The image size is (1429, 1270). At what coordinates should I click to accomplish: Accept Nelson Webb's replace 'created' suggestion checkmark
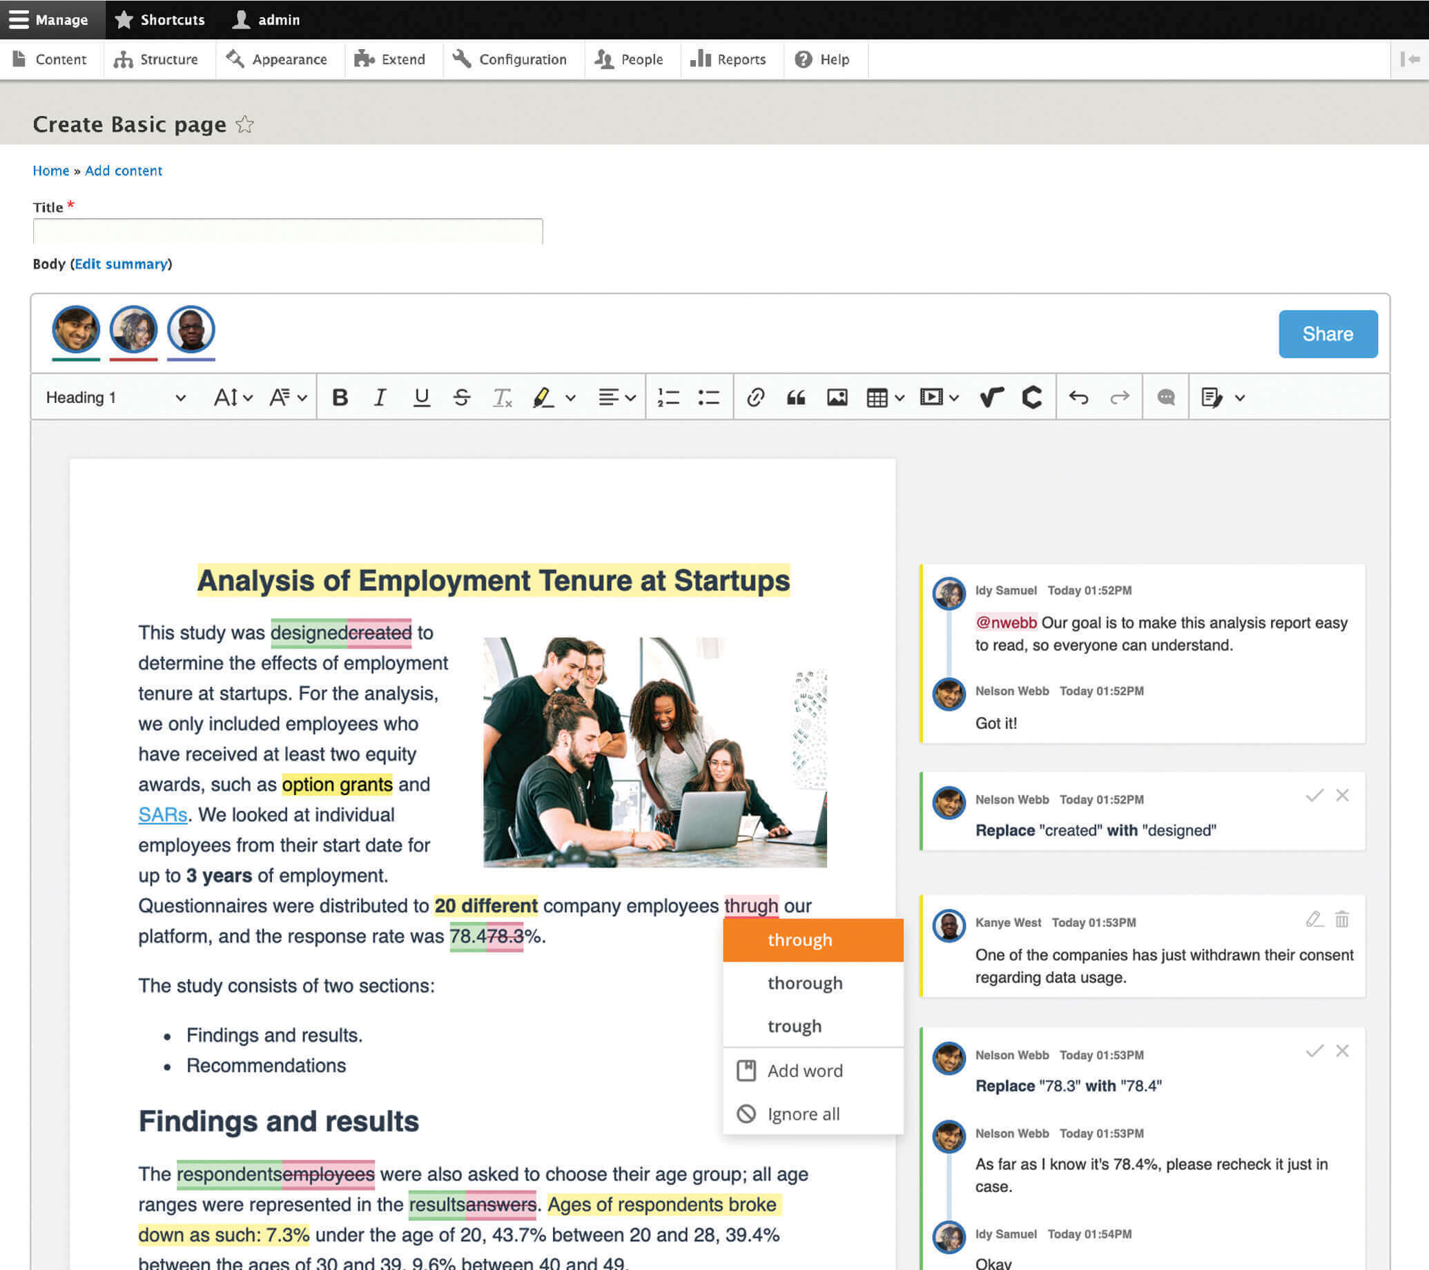click(1314, 794)
